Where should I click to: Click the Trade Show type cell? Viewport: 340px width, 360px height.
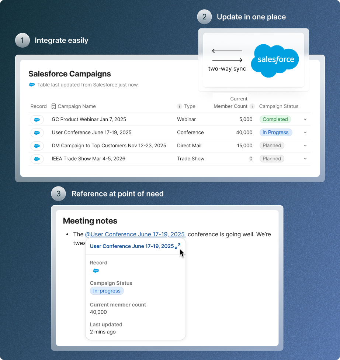click(x=191, y=159)
